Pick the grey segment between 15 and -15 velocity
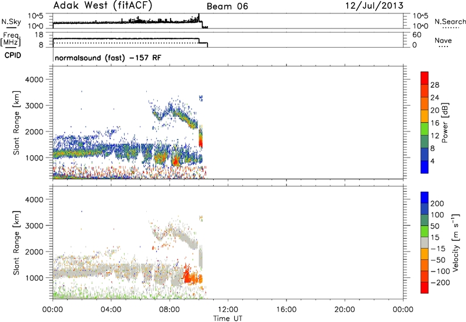The image size is (466, 322). (x=425, y=242)
